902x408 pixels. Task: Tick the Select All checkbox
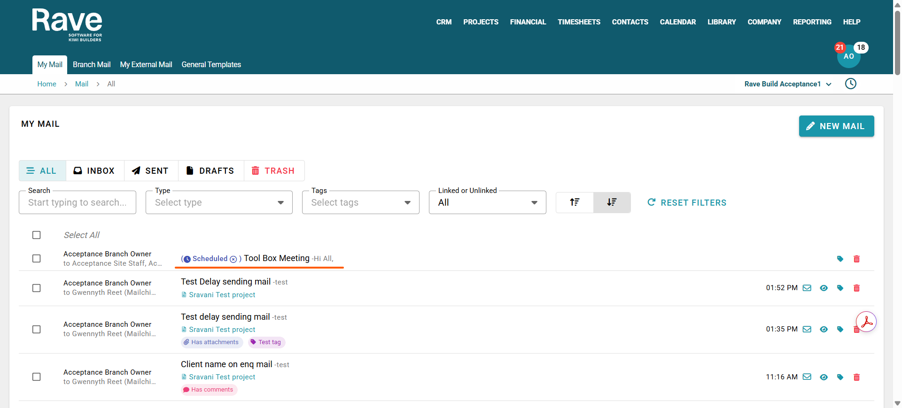coord(36,235)
